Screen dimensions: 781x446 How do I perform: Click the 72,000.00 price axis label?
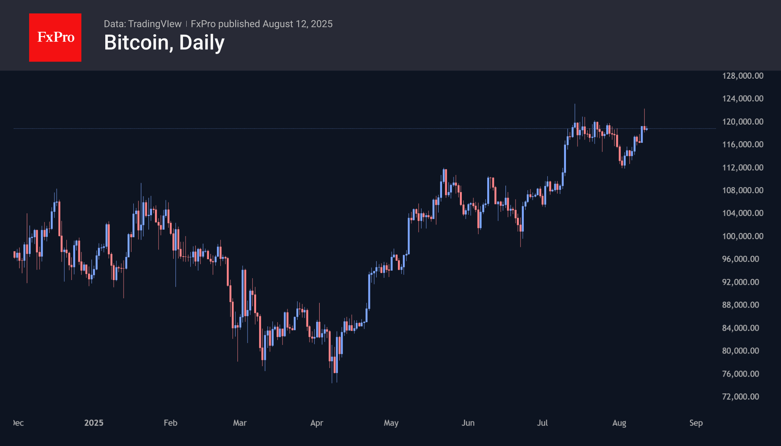740,396
